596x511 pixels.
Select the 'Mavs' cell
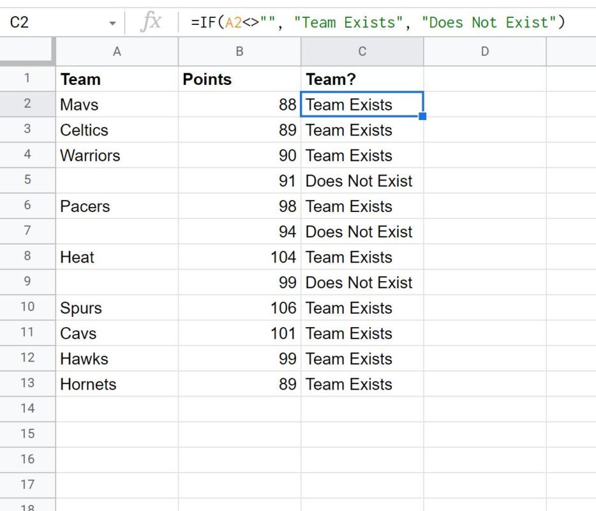[x=117, y=104]
